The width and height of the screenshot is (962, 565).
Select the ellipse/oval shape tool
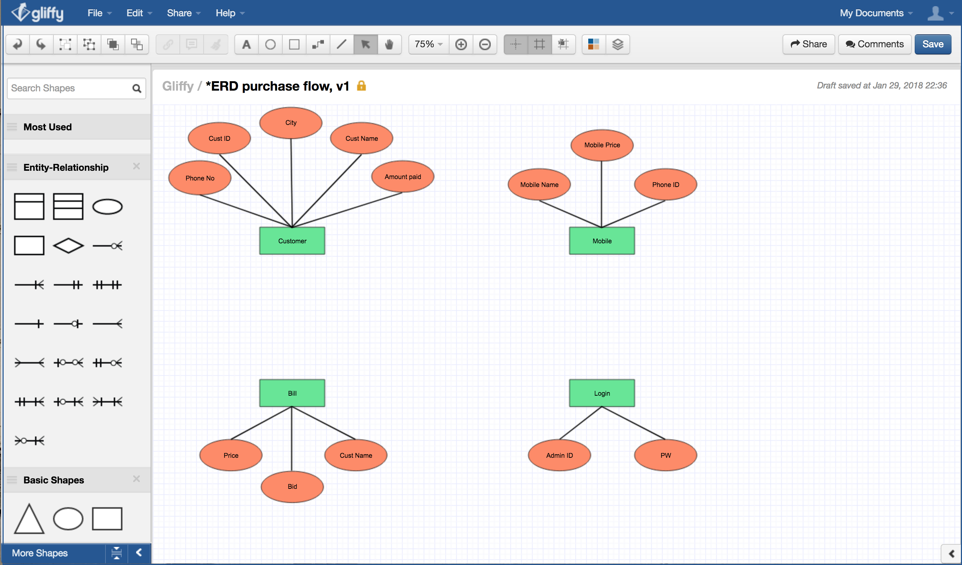pos(270,44)
